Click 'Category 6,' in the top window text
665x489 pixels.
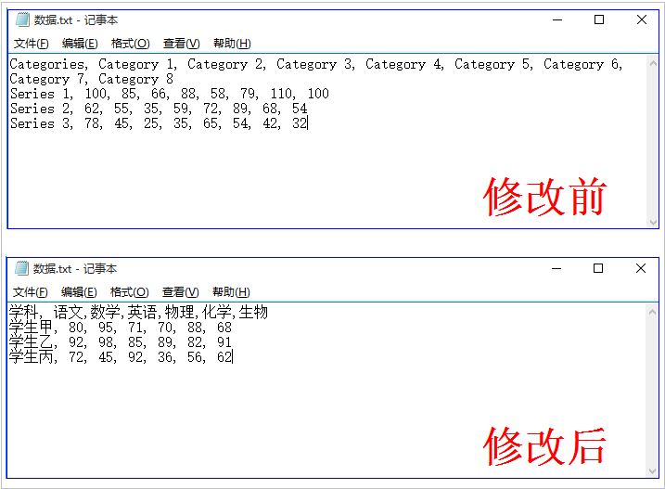pyautogui.click(x=583, y=65)
